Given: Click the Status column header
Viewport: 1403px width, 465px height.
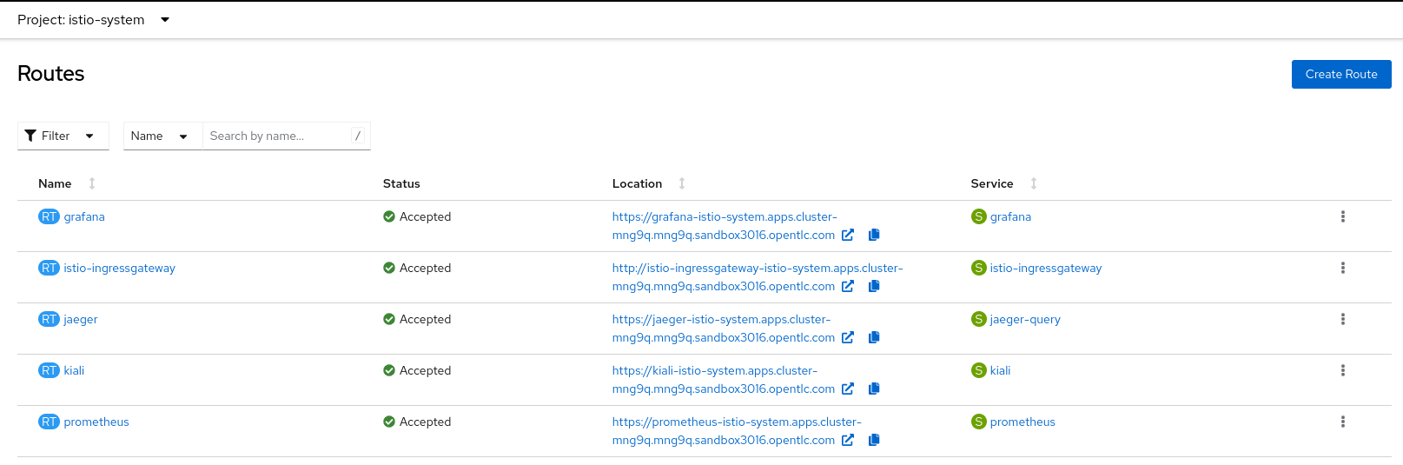Looking at the screenshot, I should [x=401, y=183].
